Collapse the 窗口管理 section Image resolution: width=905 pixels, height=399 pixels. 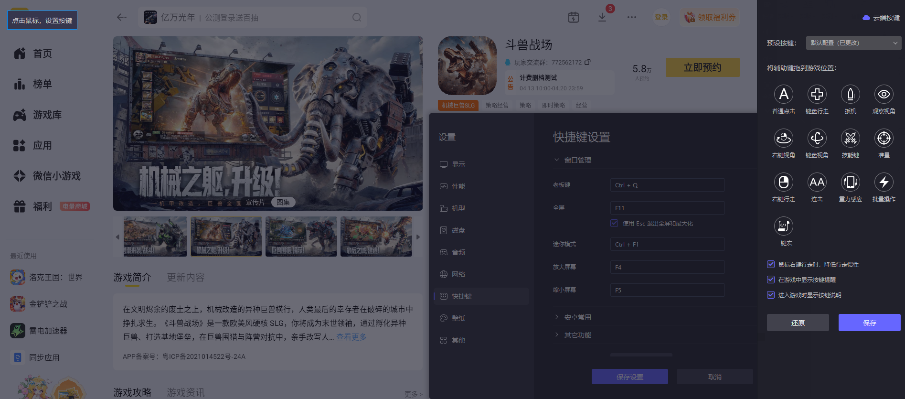(573, 160)
